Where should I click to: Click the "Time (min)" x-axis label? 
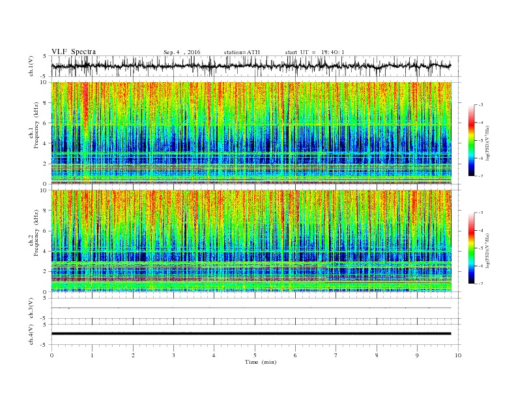click(x=261, y=362)
